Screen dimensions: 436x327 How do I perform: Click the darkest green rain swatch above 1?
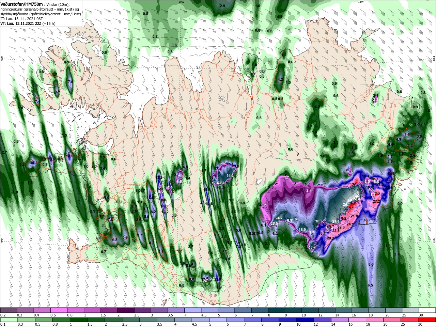[x=79, y=320]
